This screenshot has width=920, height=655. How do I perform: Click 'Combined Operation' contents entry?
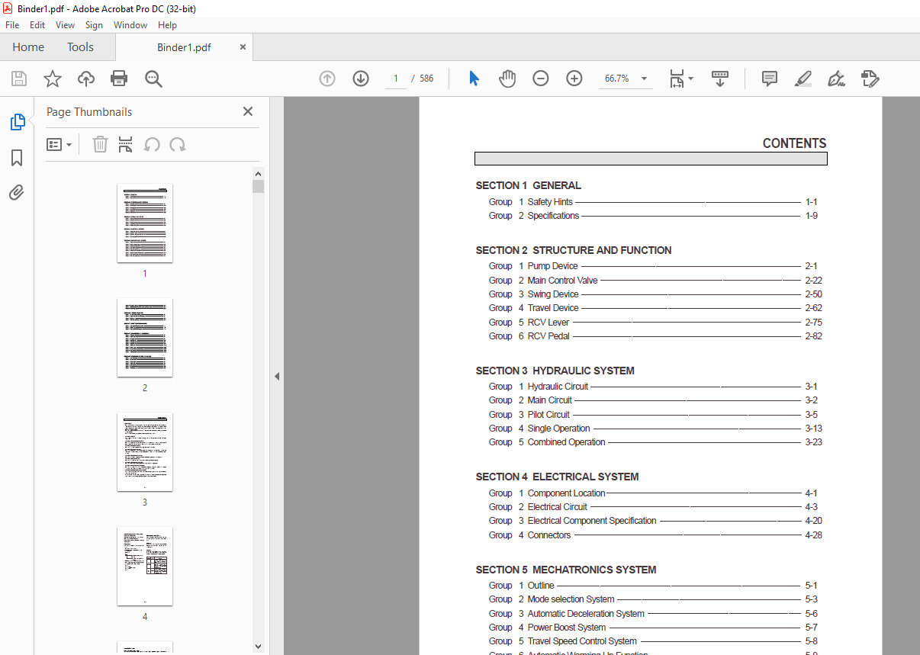pyautogui.click(x=566, y=442)
